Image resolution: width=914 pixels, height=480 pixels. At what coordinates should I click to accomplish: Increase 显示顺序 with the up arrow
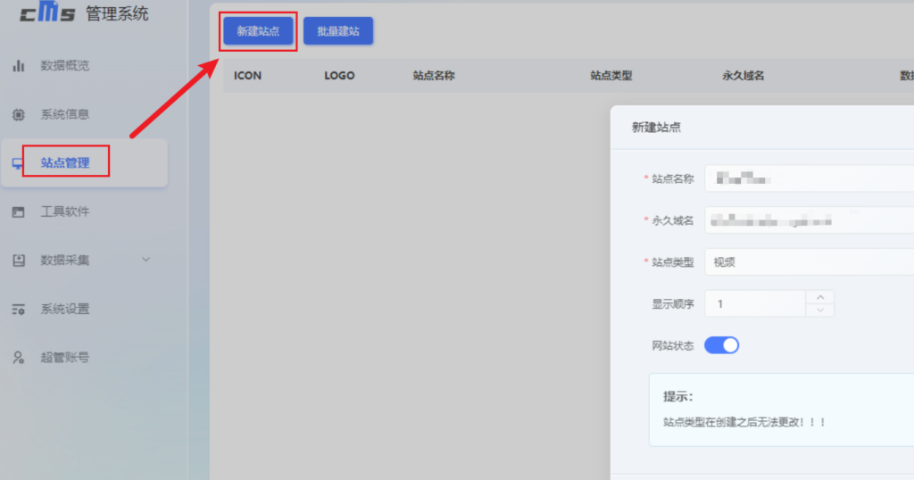[819, 297]
